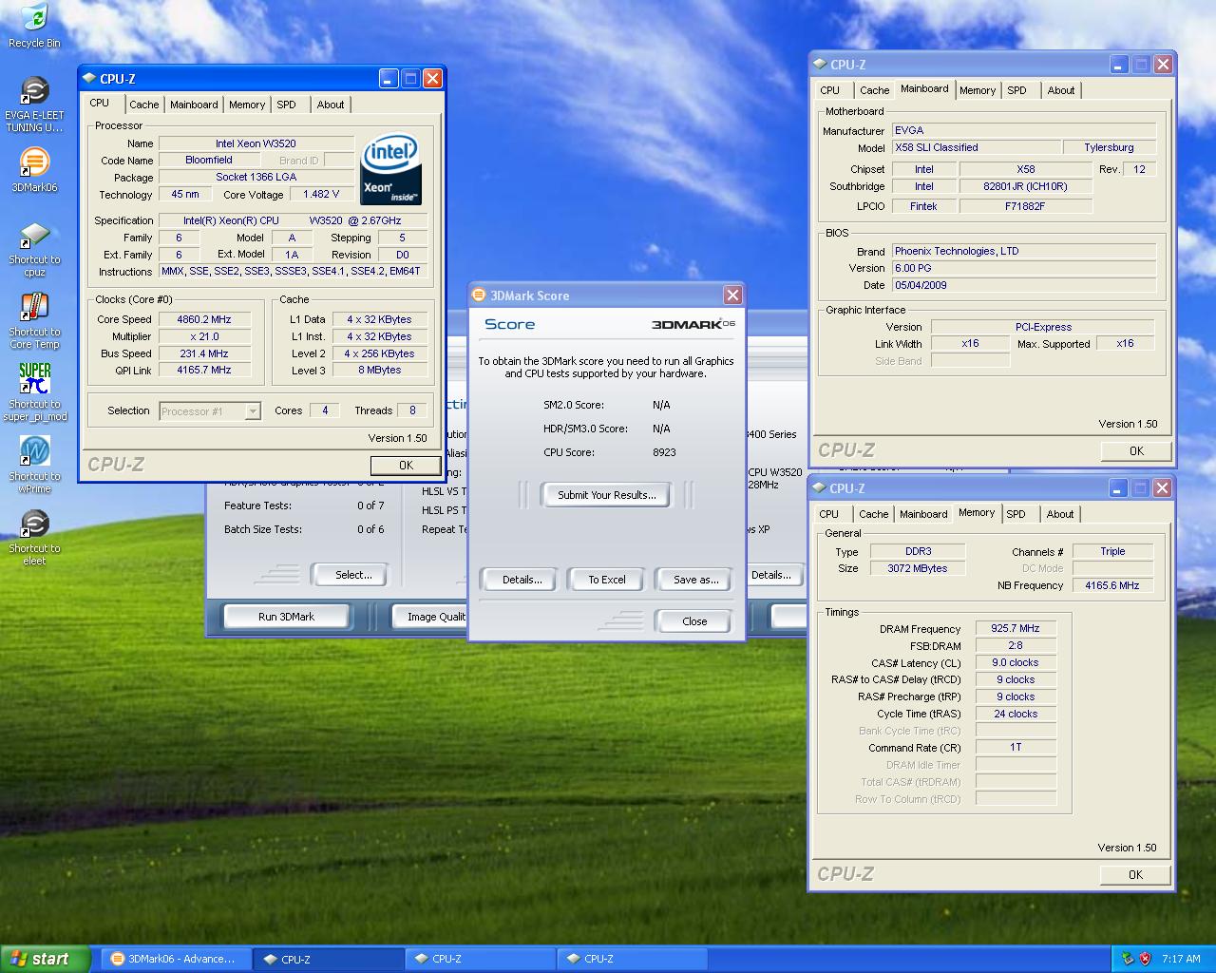Click the 3DMark Score title bar icon
The height and width of the screenshot is (973, 1216).
(x=479, y=296)
